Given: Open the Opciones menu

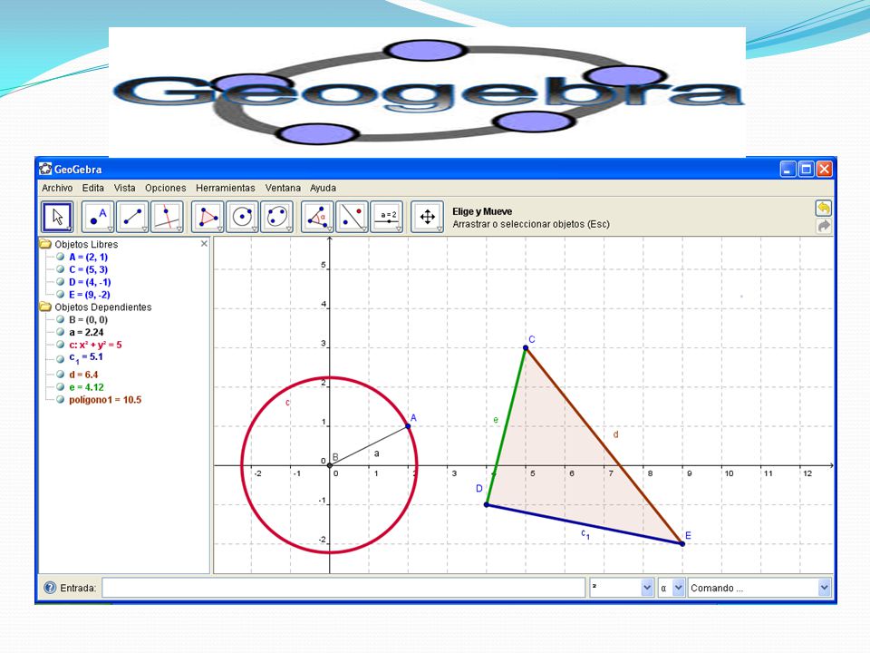Looking at the screenshot, I should 165,188.
